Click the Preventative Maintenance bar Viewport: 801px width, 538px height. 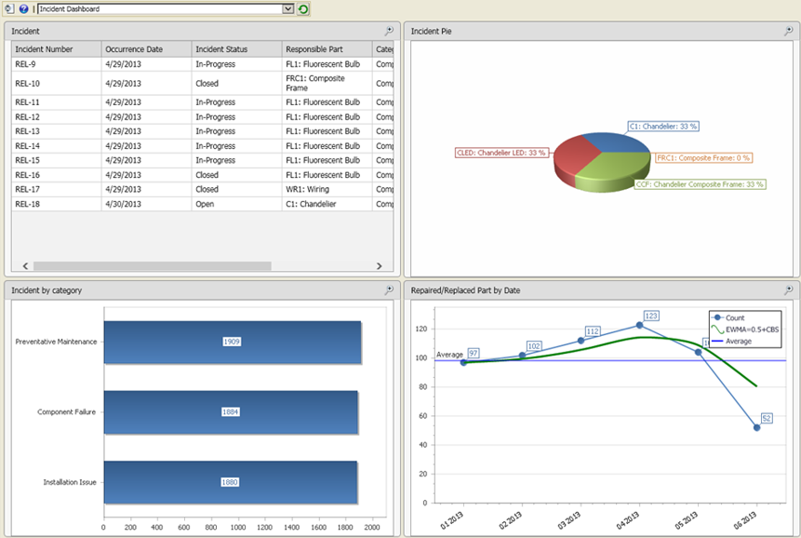tap(232, 342)
